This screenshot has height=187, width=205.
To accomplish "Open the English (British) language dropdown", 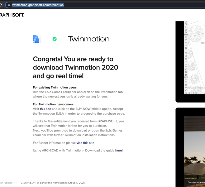I will tap(8, 183).
